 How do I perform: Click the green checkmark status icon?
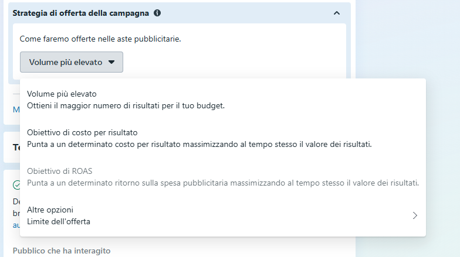[16, 185]
